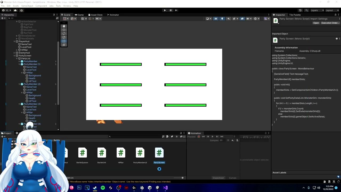Switch to Dopesheet view
This screenshot has width=341, height=192.
tap(218, 178)
